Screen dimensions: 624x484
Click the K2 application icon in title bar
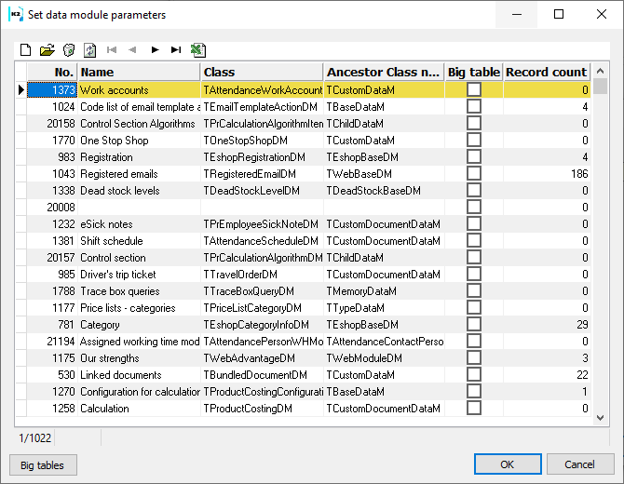pyautogui.click(x=16, y=14)
